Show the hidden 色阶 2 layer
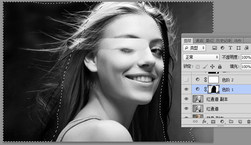This screenshot has width=251, height=145. coord(186,80)
